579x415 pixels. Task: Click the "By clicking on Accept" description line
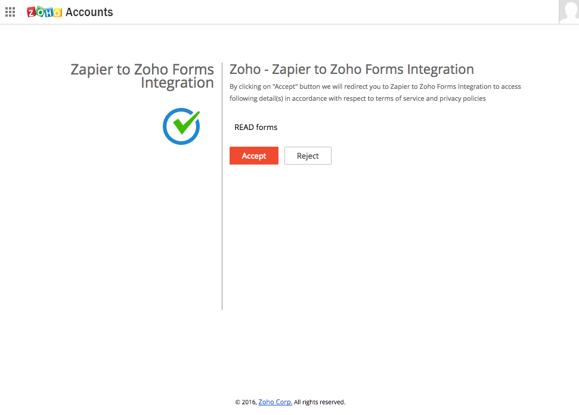tap(375, 86)
